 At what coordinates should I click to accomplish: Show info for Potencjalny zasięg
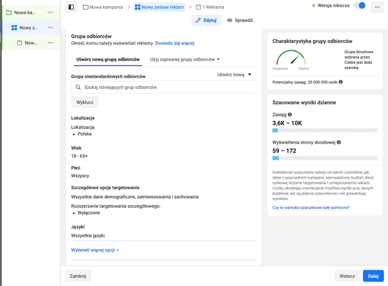pyautogui.click(x=341, y=82)
